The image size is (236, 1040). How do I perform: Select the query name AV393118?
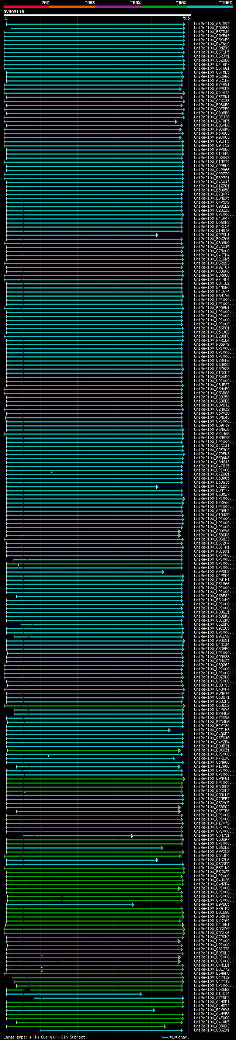click(14, 12)
